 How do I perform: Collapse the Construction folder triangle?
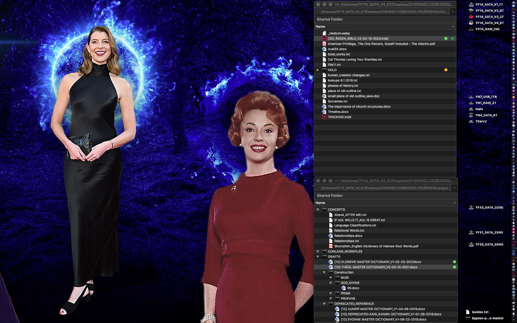click(324, 272)
